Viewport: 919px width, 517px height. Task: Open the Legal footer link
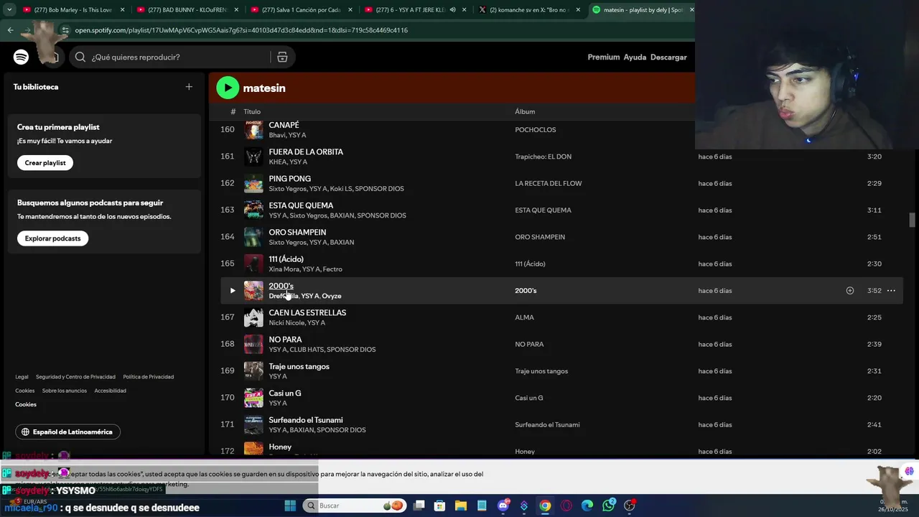[x=22, y=377]
